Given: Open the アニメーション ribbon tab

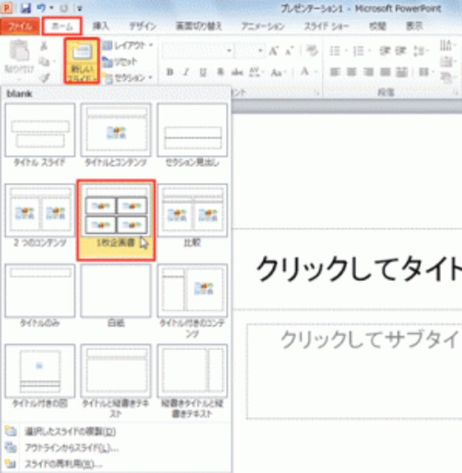Looking at the screenshot, I should (263, 26).
